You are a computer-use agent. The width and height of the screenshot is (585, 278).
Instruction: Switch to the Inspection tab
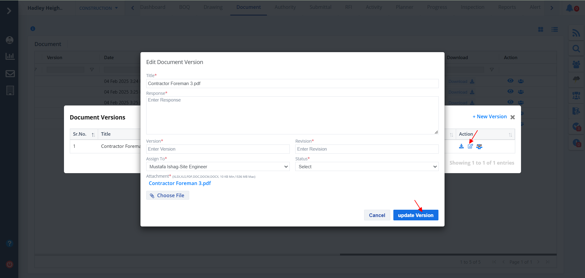472,7
